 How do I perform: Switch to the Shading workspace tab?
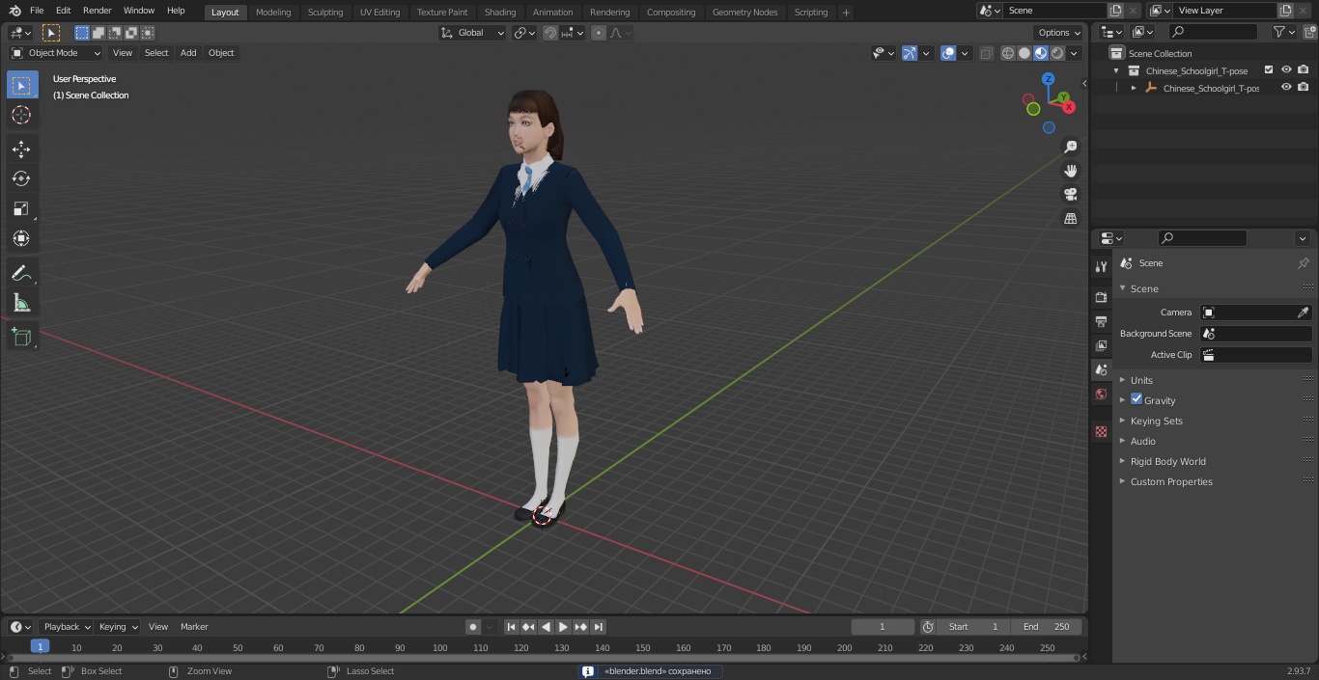point(500,12)
